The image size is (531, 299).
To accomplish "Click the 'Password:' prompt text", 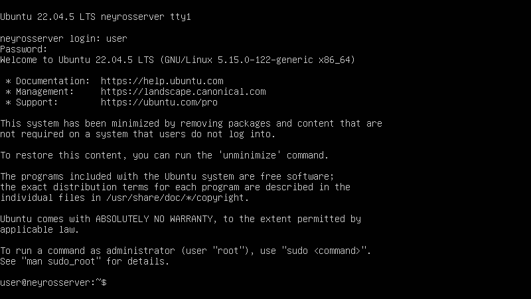I will pos(24,49).
